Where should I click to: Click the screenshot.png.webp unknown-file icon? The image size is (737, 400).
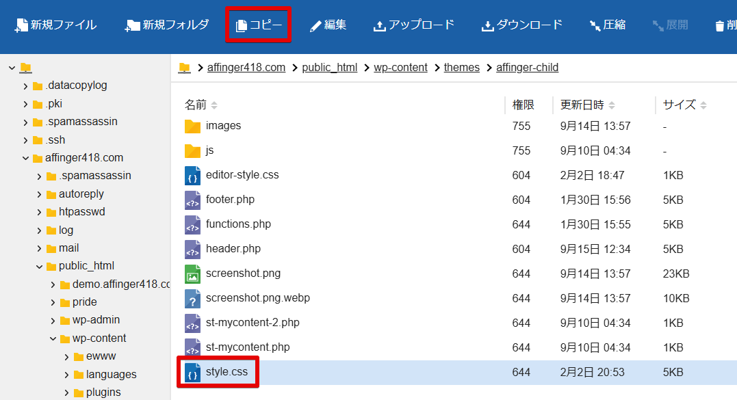(x=192, y=299)
